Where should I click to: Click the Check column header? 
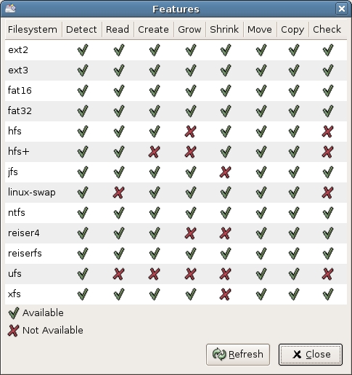click(x=328, y=30)
